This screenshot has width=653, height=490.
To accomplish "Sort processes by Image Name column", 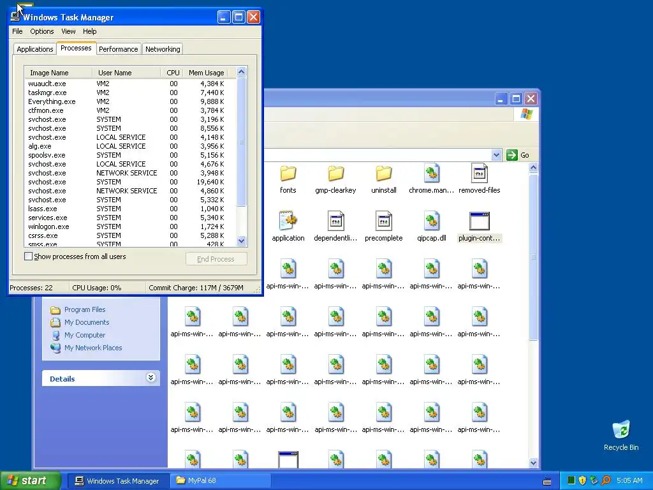I will [x=58, y=73].
